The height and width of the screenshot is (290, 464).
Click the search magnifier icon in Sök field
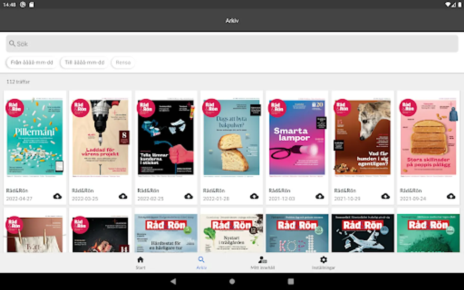click(x=12, y=43)
